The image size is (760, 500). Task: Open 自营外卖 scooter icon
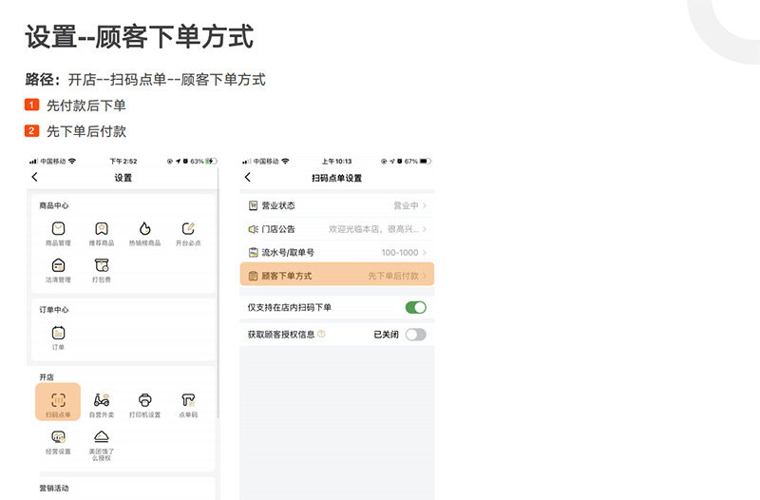click(x=102, y=400)
